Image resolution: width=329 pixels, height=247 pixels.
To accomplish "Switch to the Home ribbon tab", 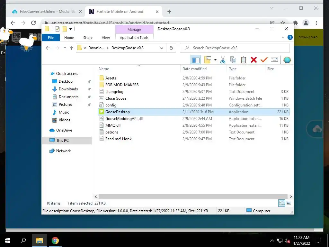I will (x=69, y=38).
